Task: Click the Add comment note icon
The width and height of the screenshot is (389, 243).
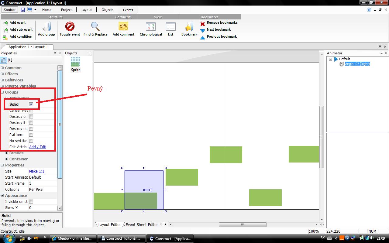Action: click(123, 26)
